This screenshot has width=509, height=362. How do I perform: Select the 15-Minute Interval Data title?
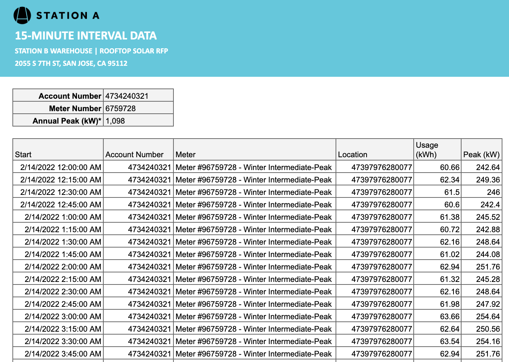click(85, 35)
